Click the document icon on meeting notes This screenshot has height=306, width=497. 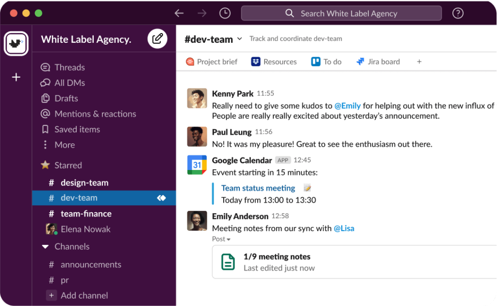(x=228, y=262)
